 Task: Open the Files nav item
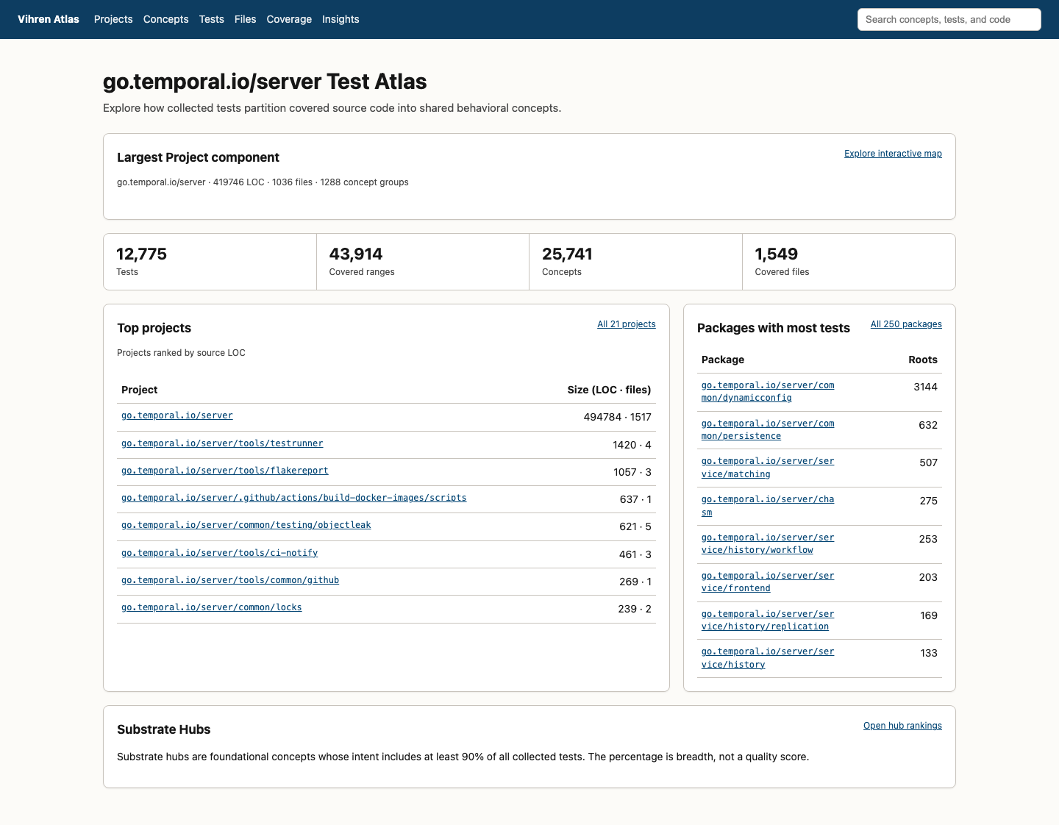pos(245,19)
